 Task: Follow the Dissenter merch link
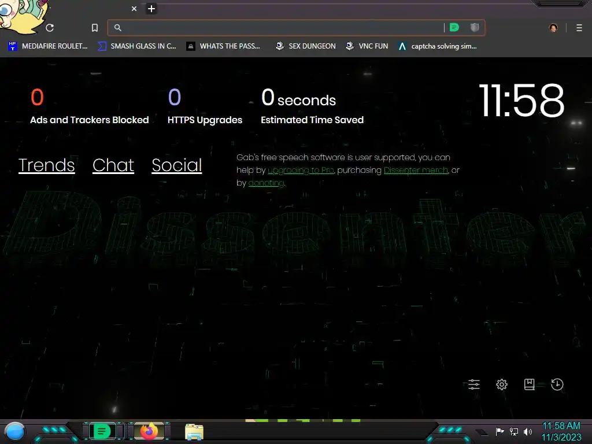pos(416,171)
